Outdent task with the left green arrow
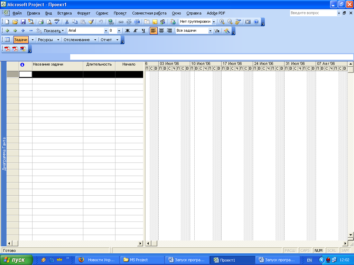This screenshot has width=354, height=265. [x=7, y=31]
